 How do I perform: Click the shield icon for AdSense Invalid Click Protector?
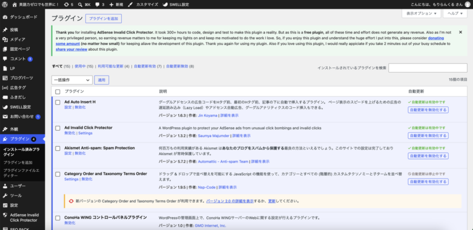click(5, 215)
